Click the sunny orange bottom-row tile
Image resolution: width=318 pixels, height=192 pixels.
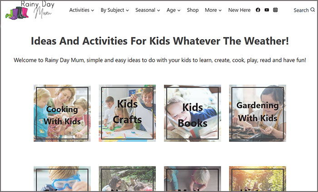(x=257, y=179)
